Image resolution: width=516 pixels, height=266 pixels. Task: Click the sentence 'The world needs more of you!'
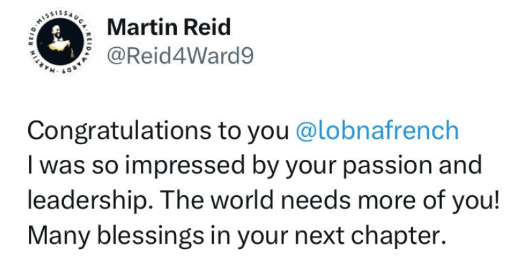(330, 200)
